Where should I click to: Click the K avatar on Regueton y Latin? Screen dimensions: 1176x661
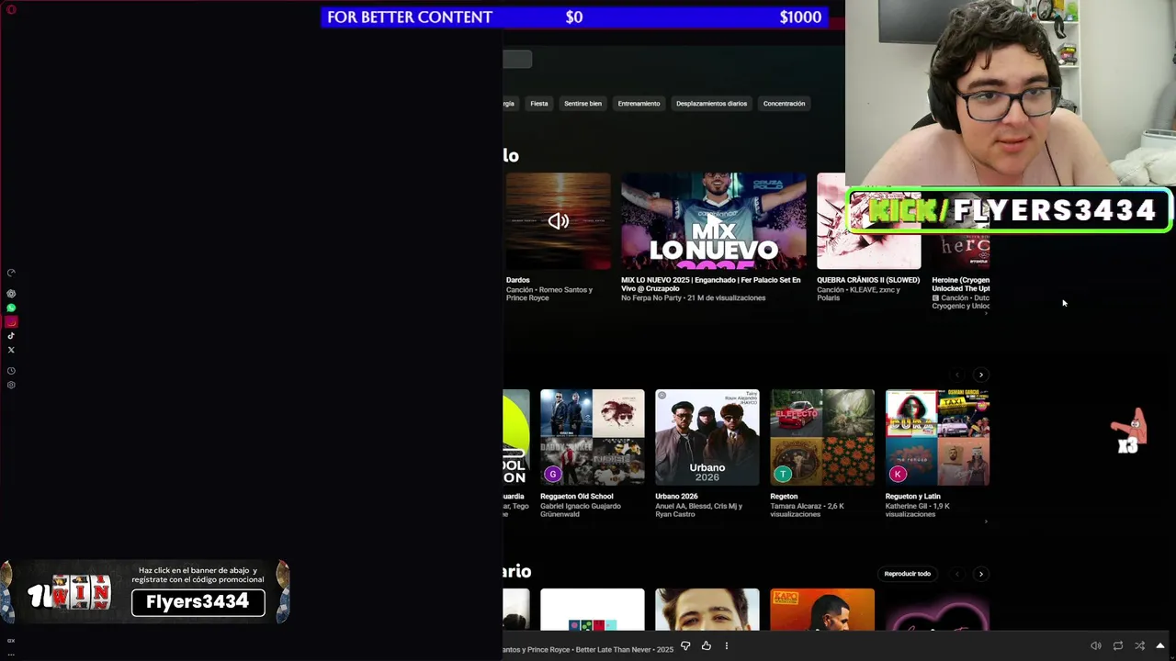point(898,475)
